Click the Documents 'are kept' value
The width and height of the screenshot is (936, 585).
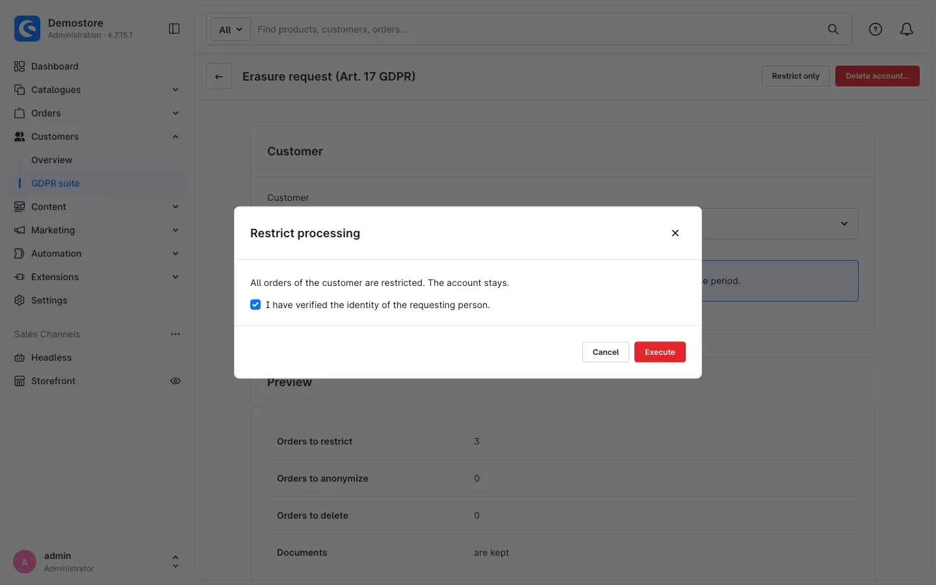[x=491, y=552]
